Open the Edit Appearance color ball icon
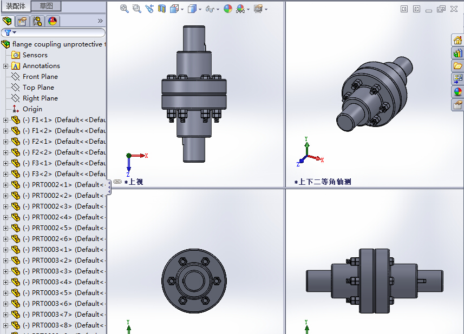Image resolution: width=464 pixels, height=334 pixels. click(x=228, y=9)
